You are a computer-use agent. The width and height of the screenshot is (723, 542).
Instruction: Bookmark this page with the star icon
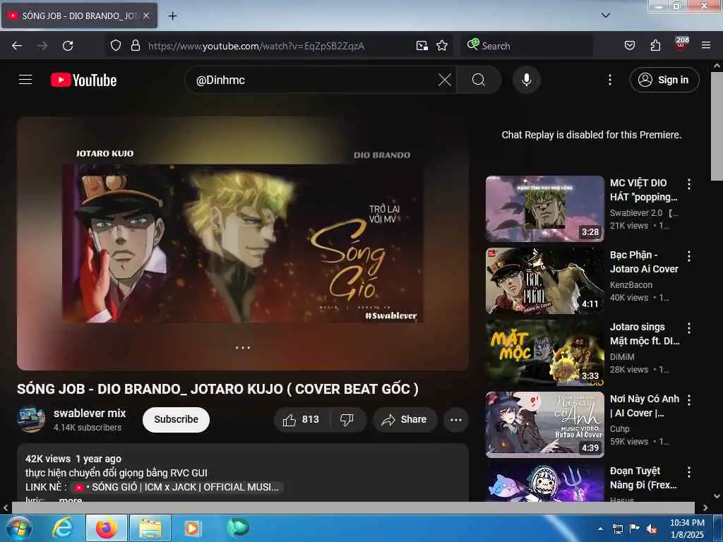(442, 45)
